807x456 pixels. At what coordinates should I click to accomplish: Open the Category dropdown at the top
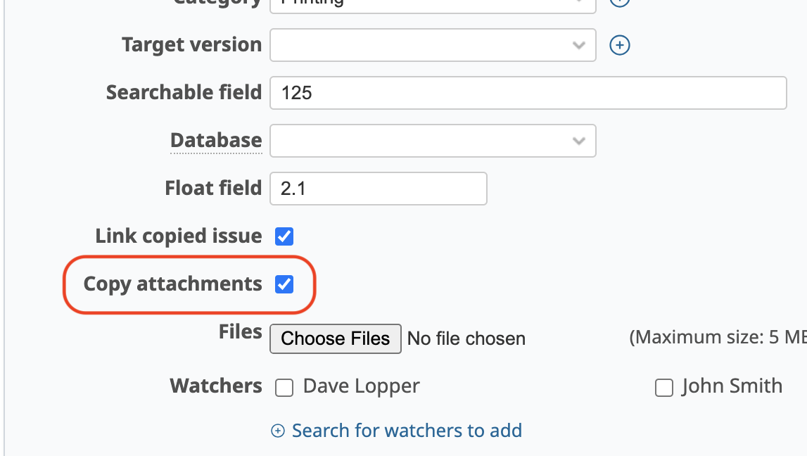(422, 4)
